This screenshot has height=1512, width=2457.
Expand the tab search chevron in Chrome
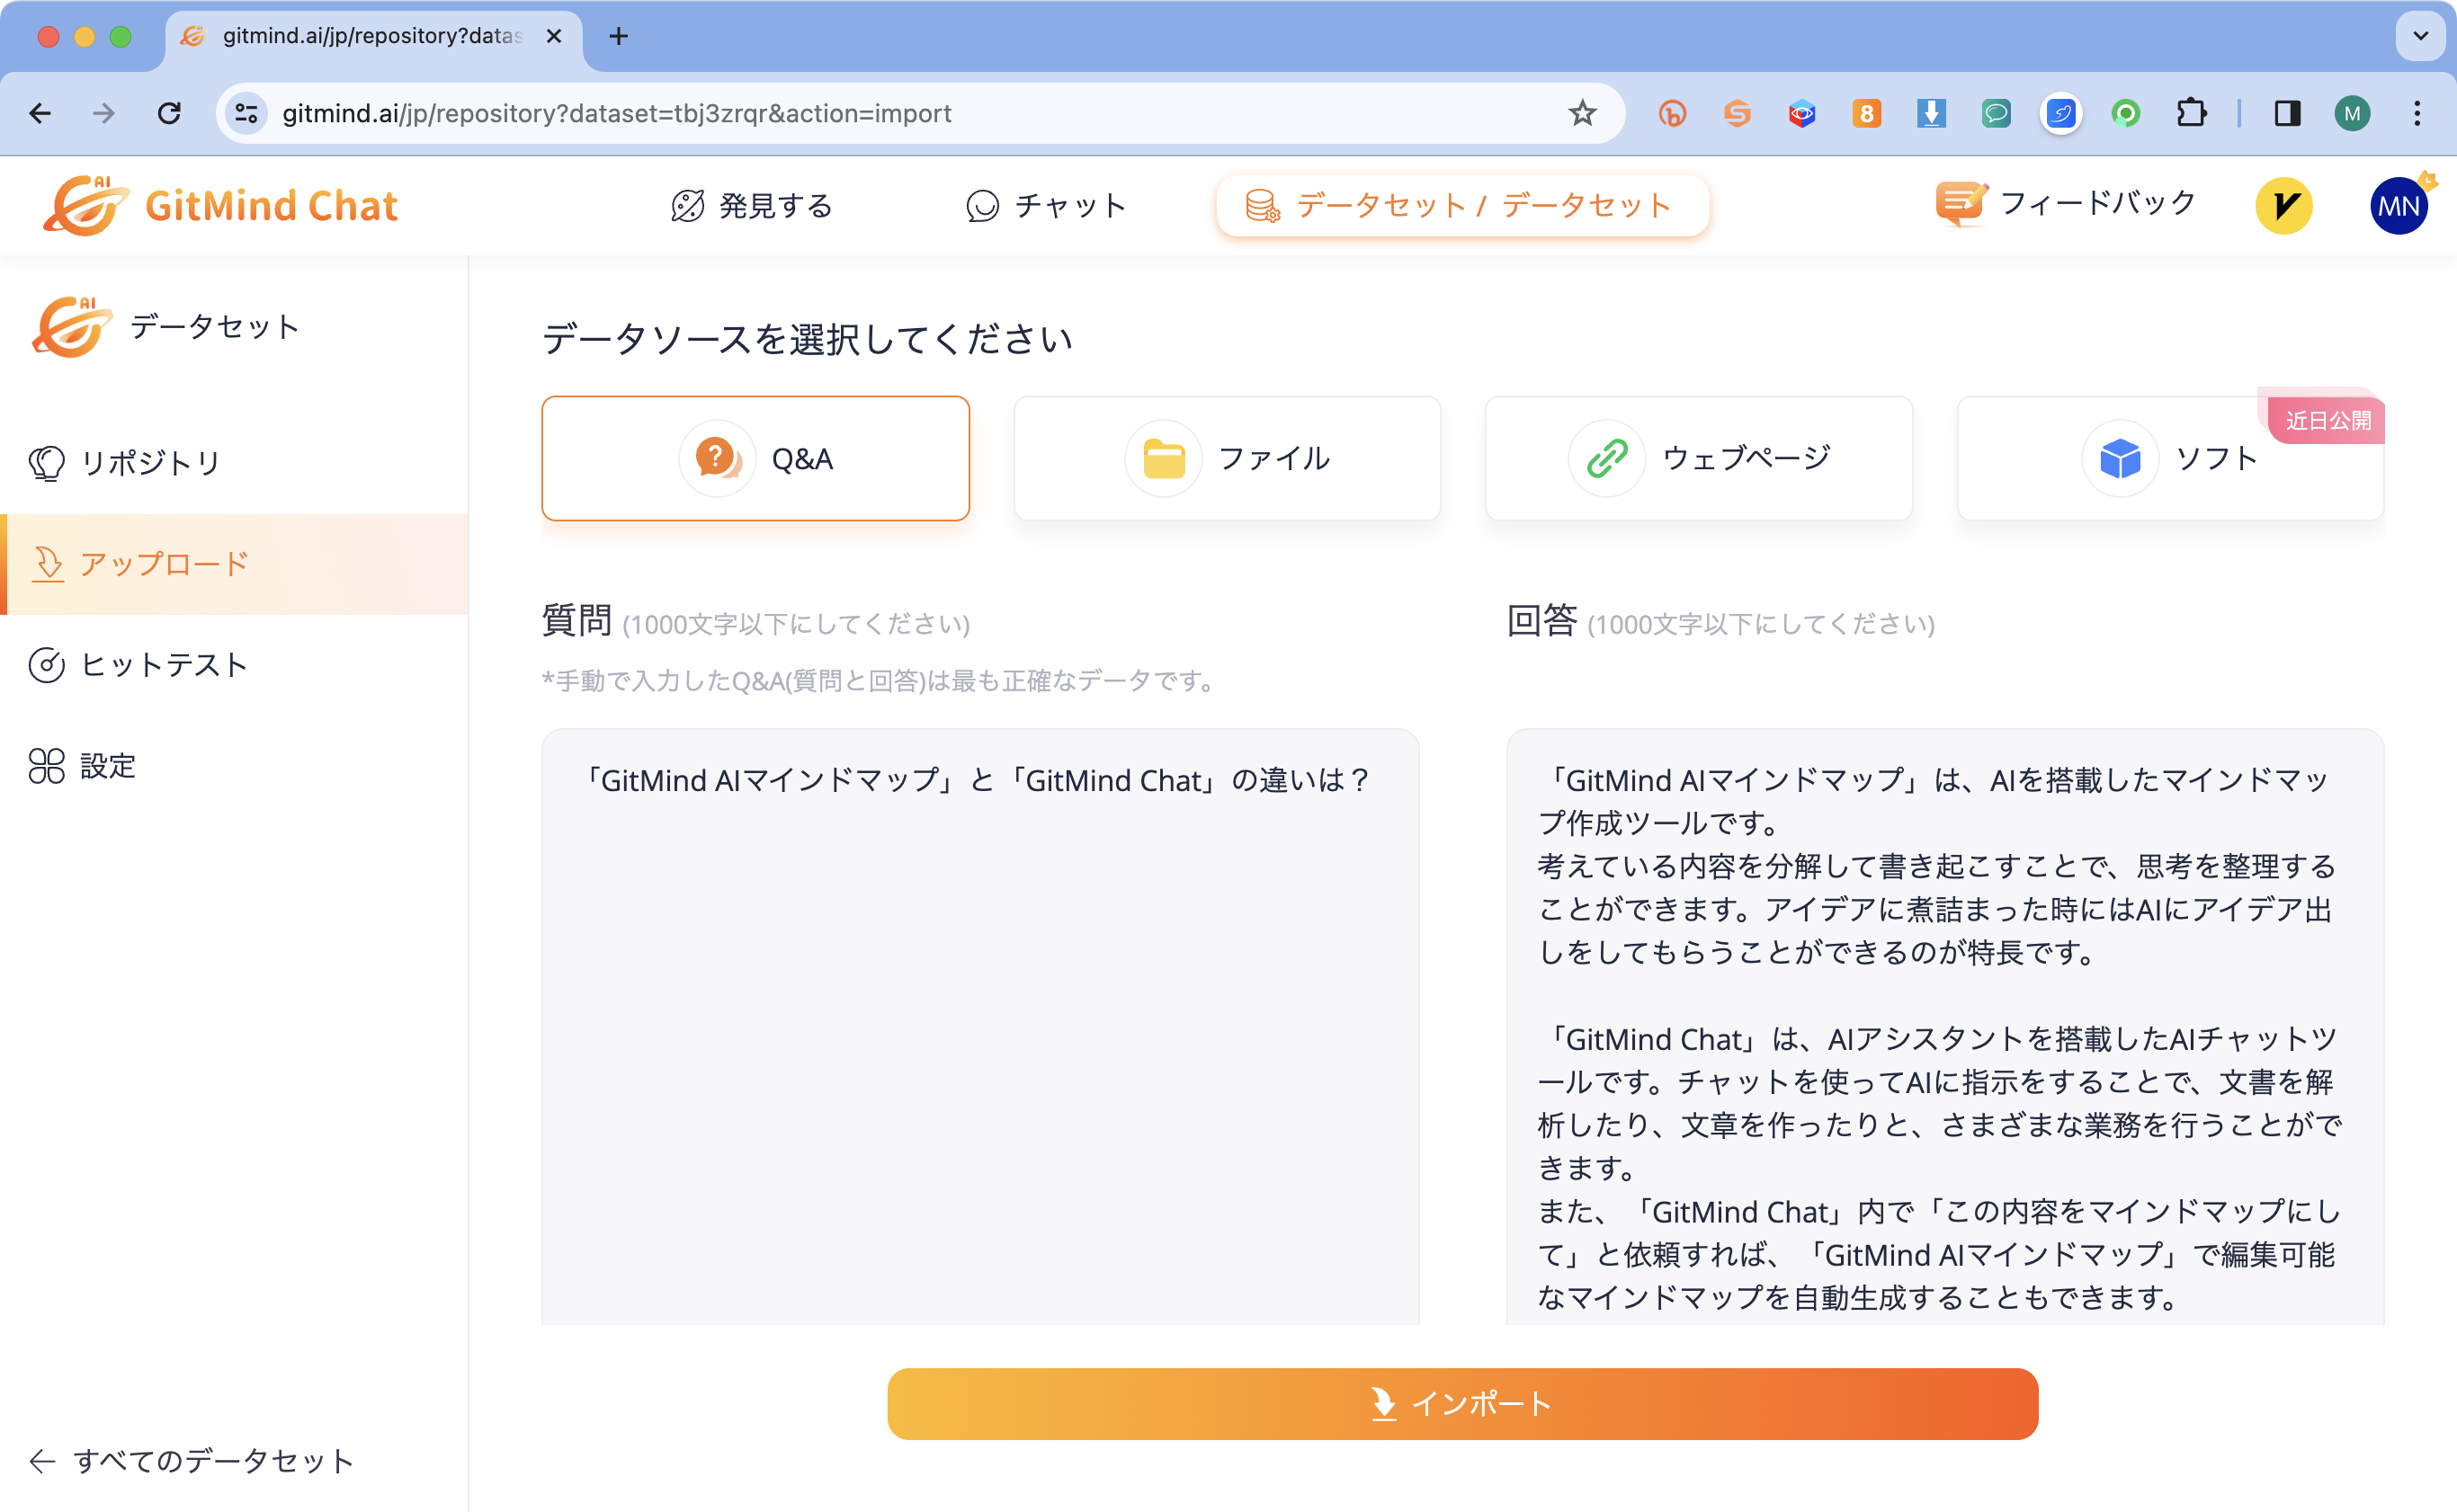[x=2418, y=37]
